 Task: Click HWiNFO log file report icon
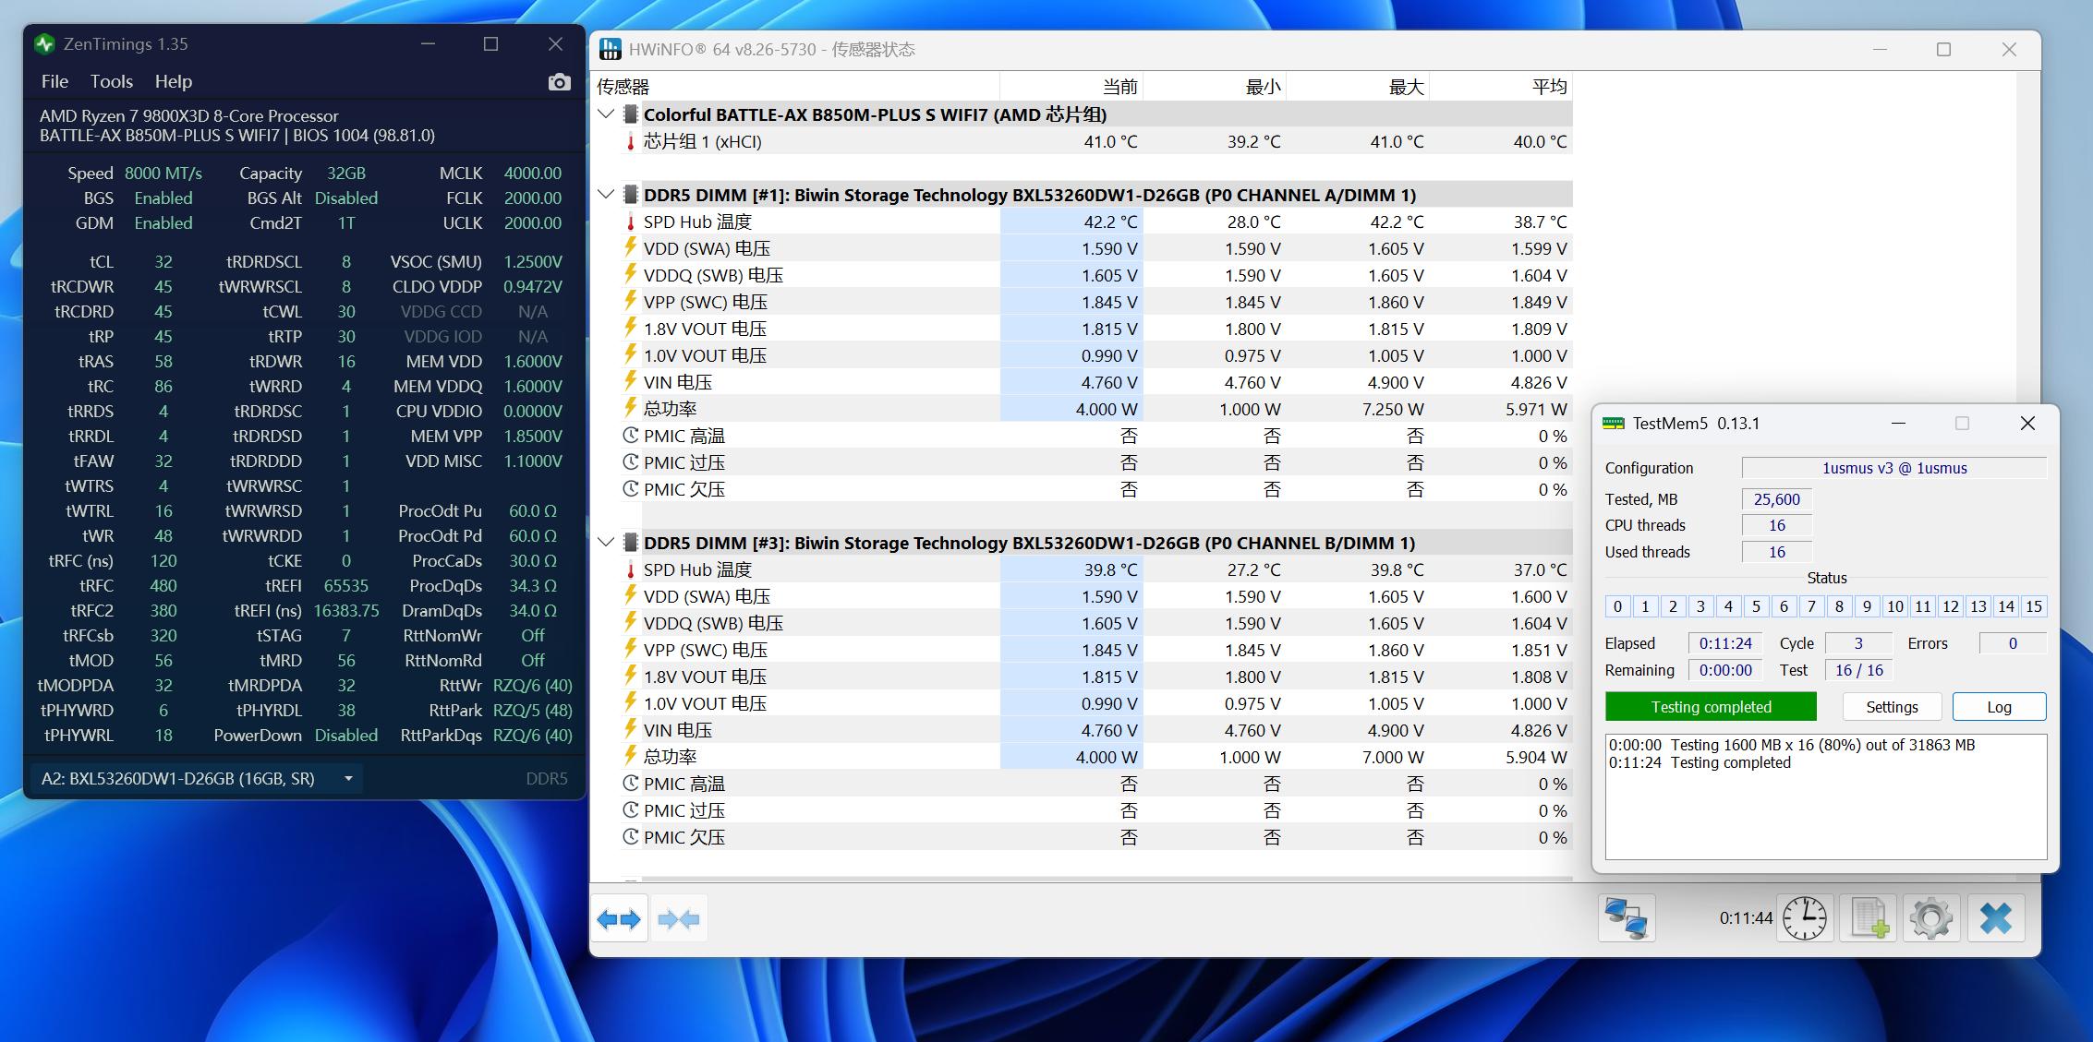tap(1868, 919)
